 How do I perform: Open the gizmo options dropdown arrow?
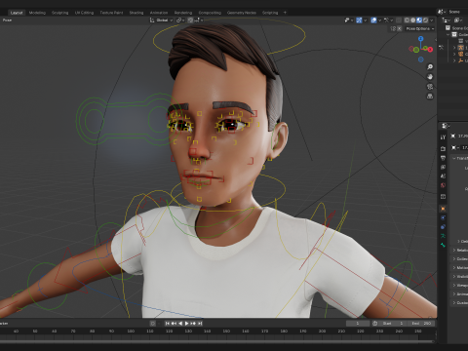pyautogui.click(x=366, y=20)
